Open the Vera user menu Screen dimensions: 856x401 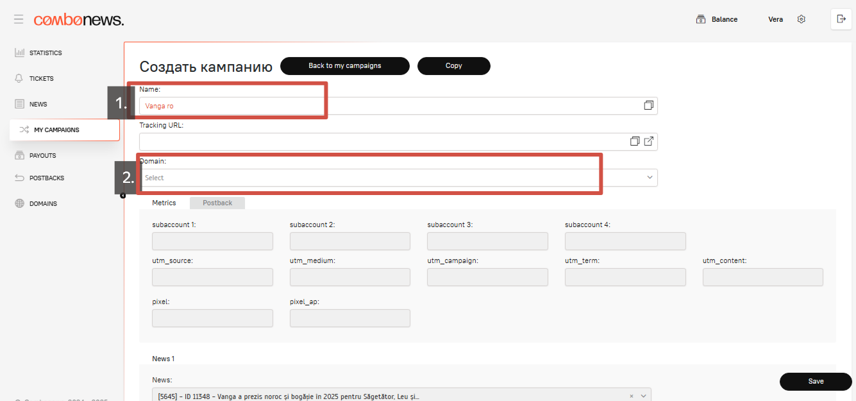tap(775, 19)
